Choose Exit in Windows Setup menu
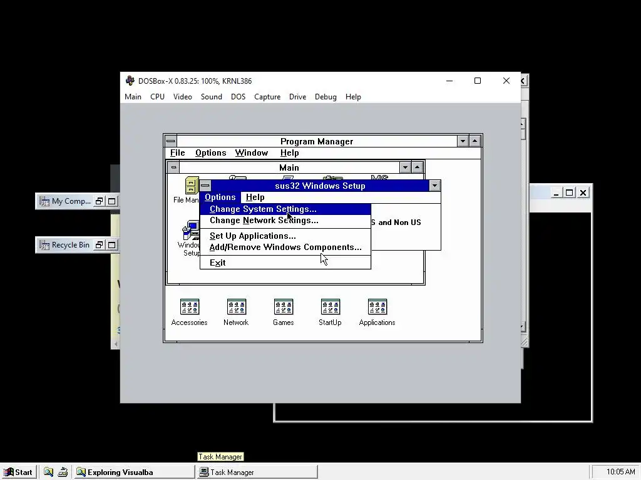641x480 pixels. click(285, 263)
